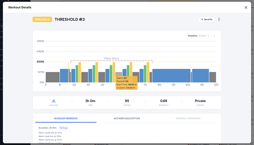Click the Send To button
Image resolution: width=254 pixels, height=145 pixels.
207,19
